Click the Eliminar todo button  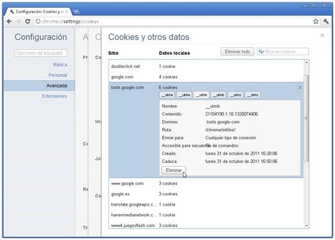pyautogui.click(x=237, y=52)
